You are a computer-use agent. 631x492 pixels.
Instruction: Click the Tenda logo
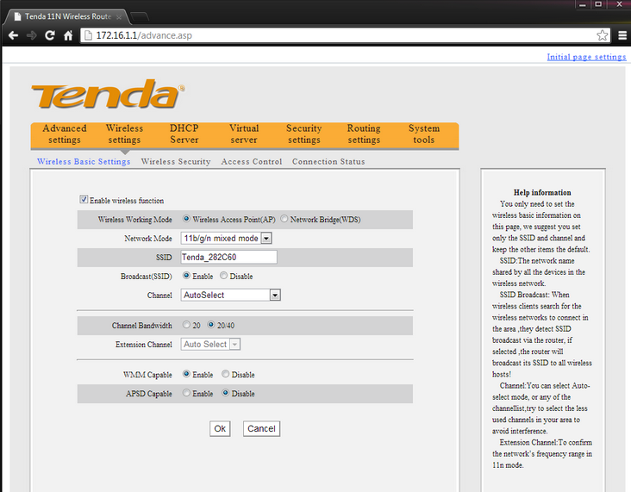(109, 94)
